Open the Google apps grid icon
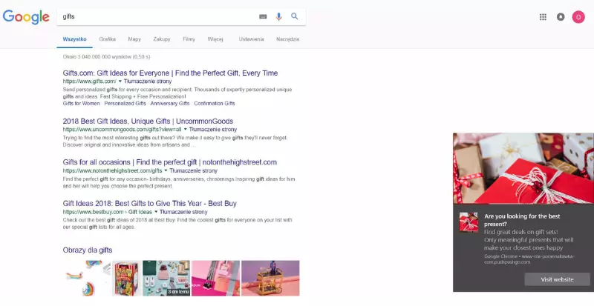This screenshot has width=594, height=306. pos(543,16)
